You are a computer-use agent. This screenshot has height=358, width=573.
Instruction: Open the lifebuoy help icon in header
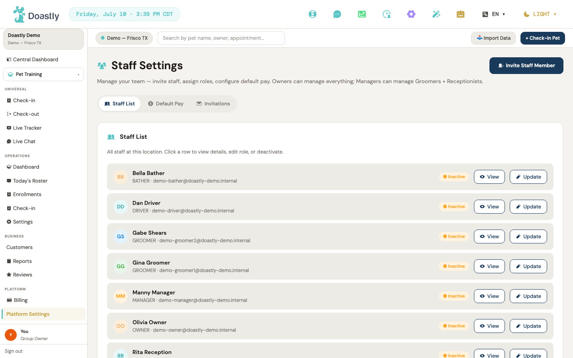pos(312,14)
